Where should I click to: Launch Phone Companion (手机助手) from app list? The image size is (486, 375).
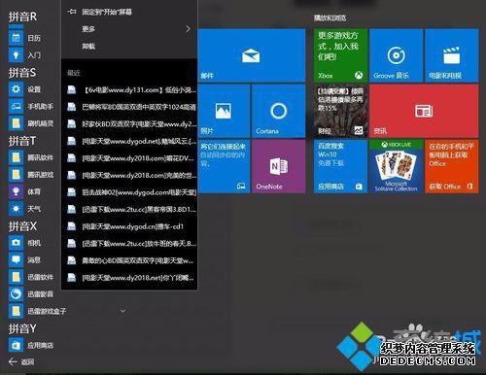click(31, 106)
